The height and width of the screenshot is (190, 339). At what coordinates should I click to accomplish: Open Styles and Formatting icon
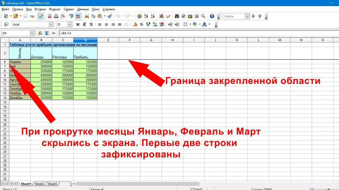pyautogui.click(x=6, y=24)
